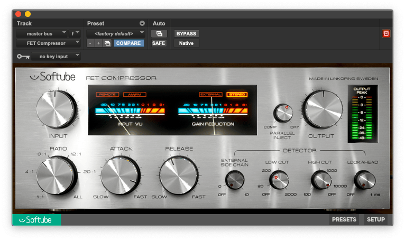Open the no key input dropdown
This screenshot has width=405, height=240.
[x=56, y=57]
